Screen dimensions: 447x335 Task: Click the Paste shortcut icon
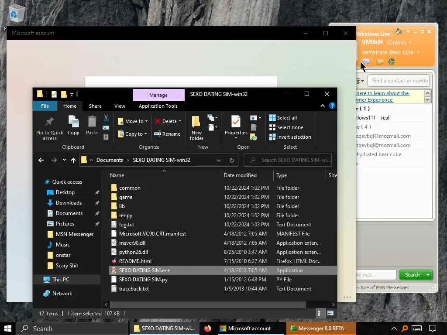click(106, 137)
